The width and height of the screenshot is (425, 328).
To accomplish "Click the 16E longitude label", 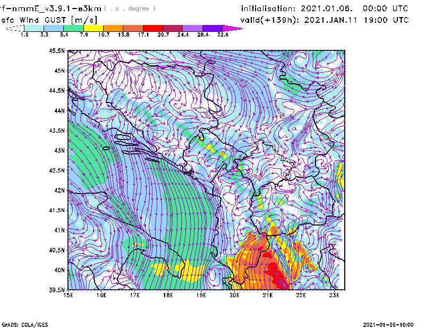I will [x=101, y=295].
